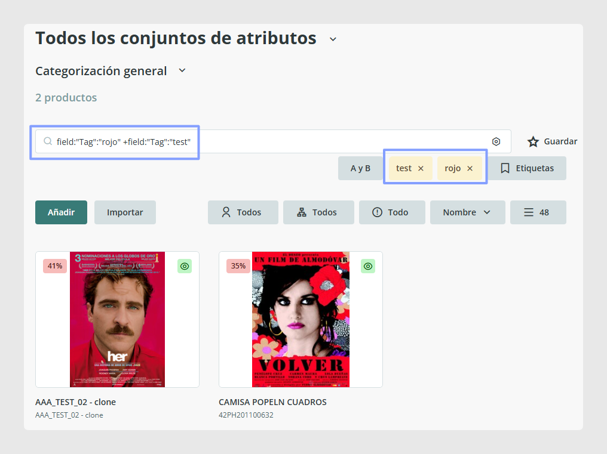
Task: Expand 'Categorización general' dropdown
Action: pos(182,71)
